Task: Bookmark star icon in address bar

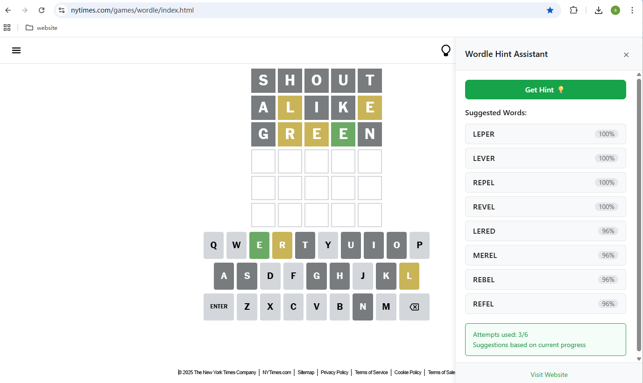Action: coord(550,10)
